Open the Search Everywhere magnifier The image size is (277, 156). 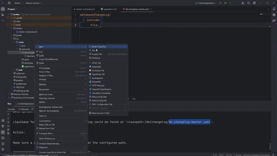(248, 3)
